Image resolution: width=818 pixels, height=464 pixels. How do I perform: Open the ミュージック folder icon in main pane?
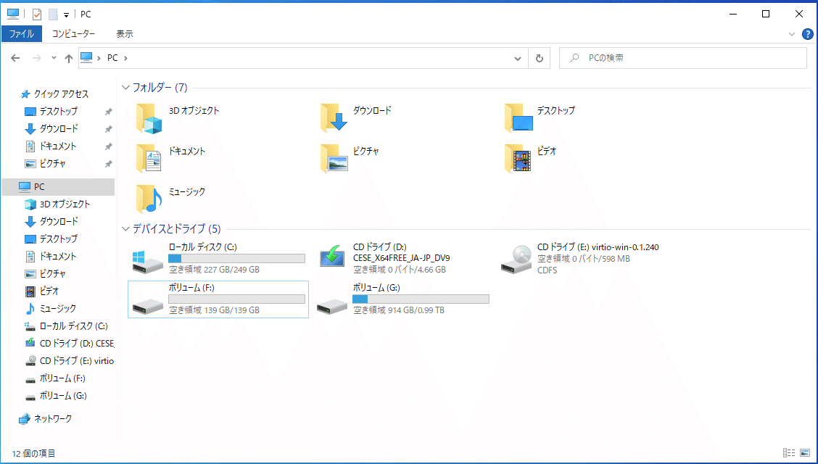pyautogui.click(x=149, y=199)
